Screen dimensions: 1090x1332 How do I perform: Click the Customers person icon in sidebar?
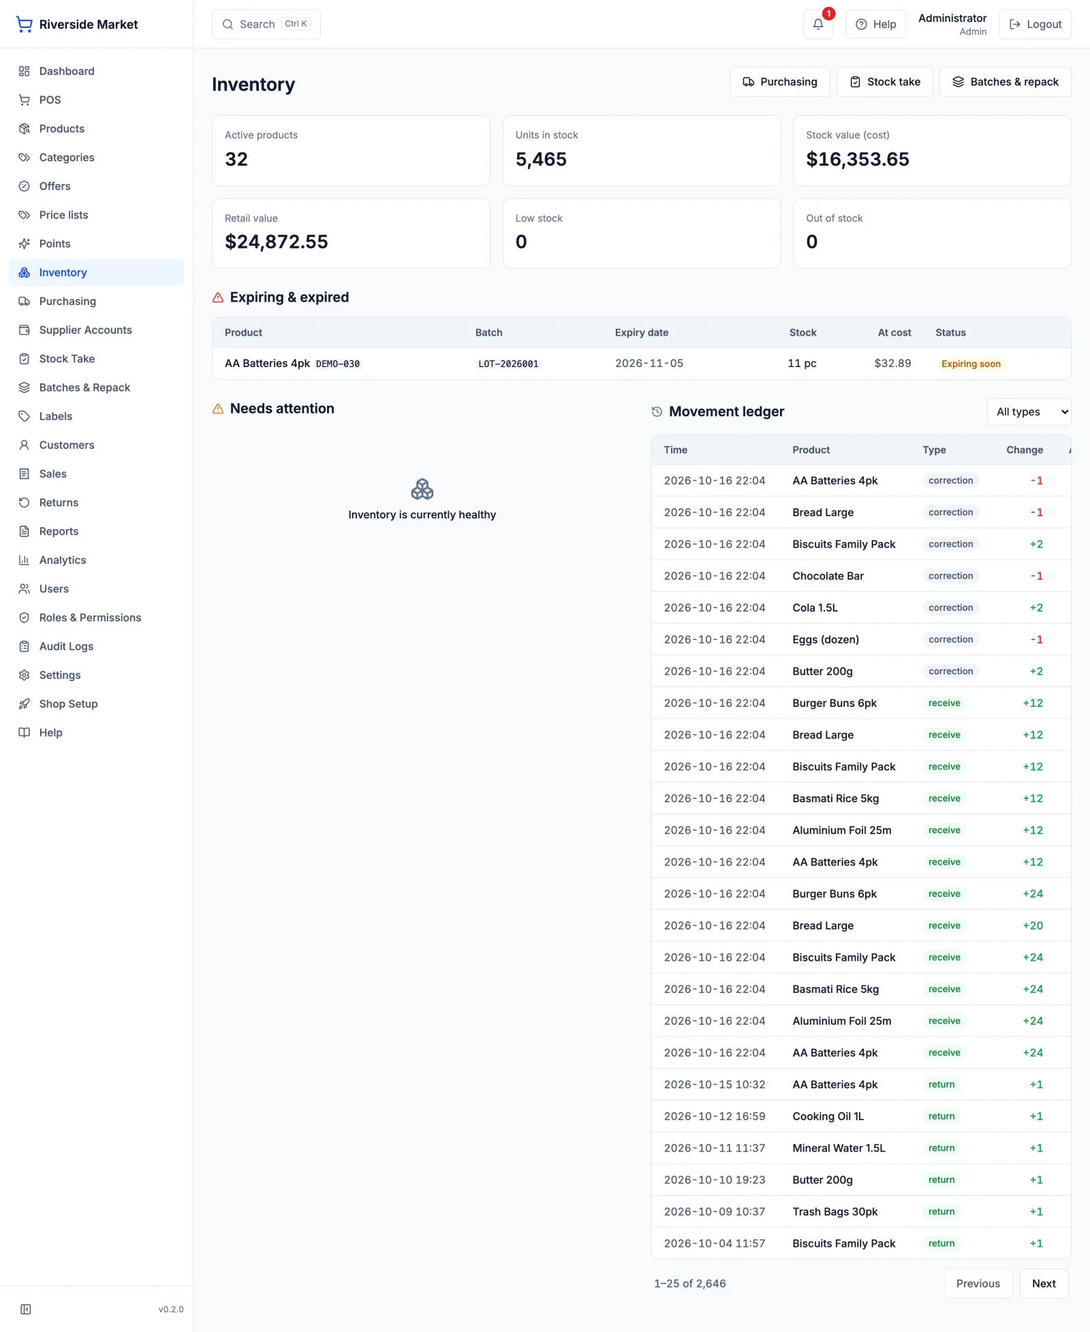pos(25,445)
